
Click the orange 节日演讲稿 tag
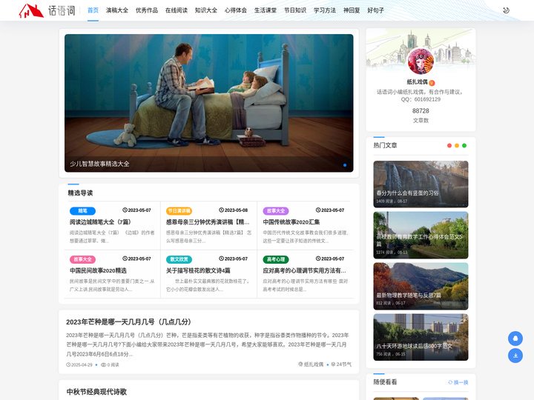coord(179,211)
